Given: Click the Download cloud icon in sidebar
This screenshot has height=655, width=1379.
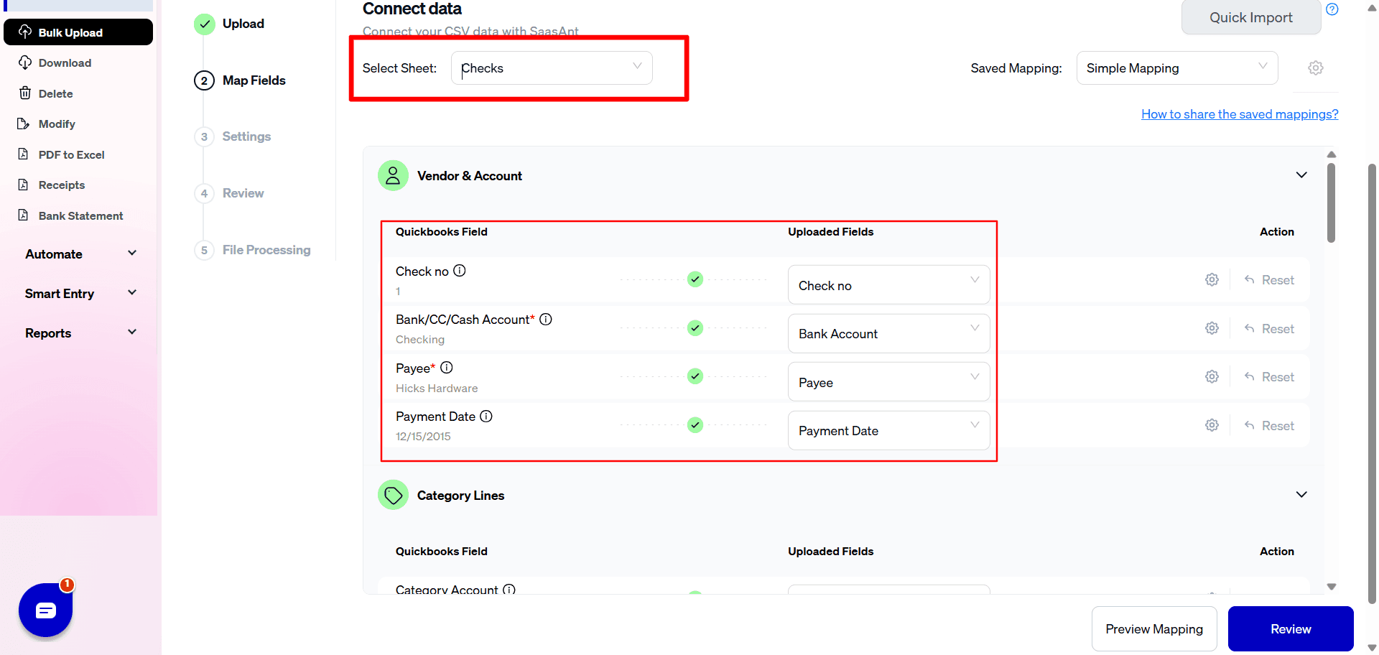Looking at the screenshot, I should [25, 62].
